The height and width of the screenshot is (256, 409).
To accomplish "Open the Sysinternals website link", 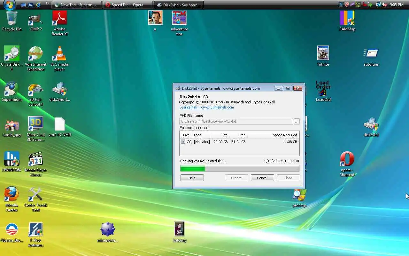I will tap(206, 107).
